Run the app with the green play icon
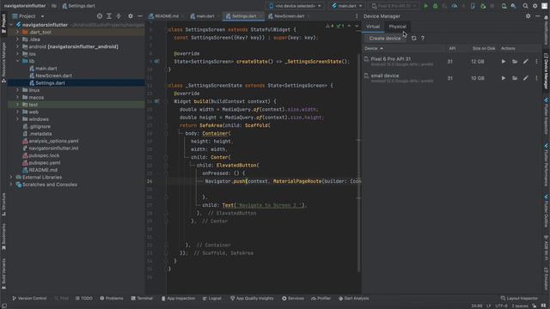This screenshot has width=550, height=309. click(x=425, y=6)
